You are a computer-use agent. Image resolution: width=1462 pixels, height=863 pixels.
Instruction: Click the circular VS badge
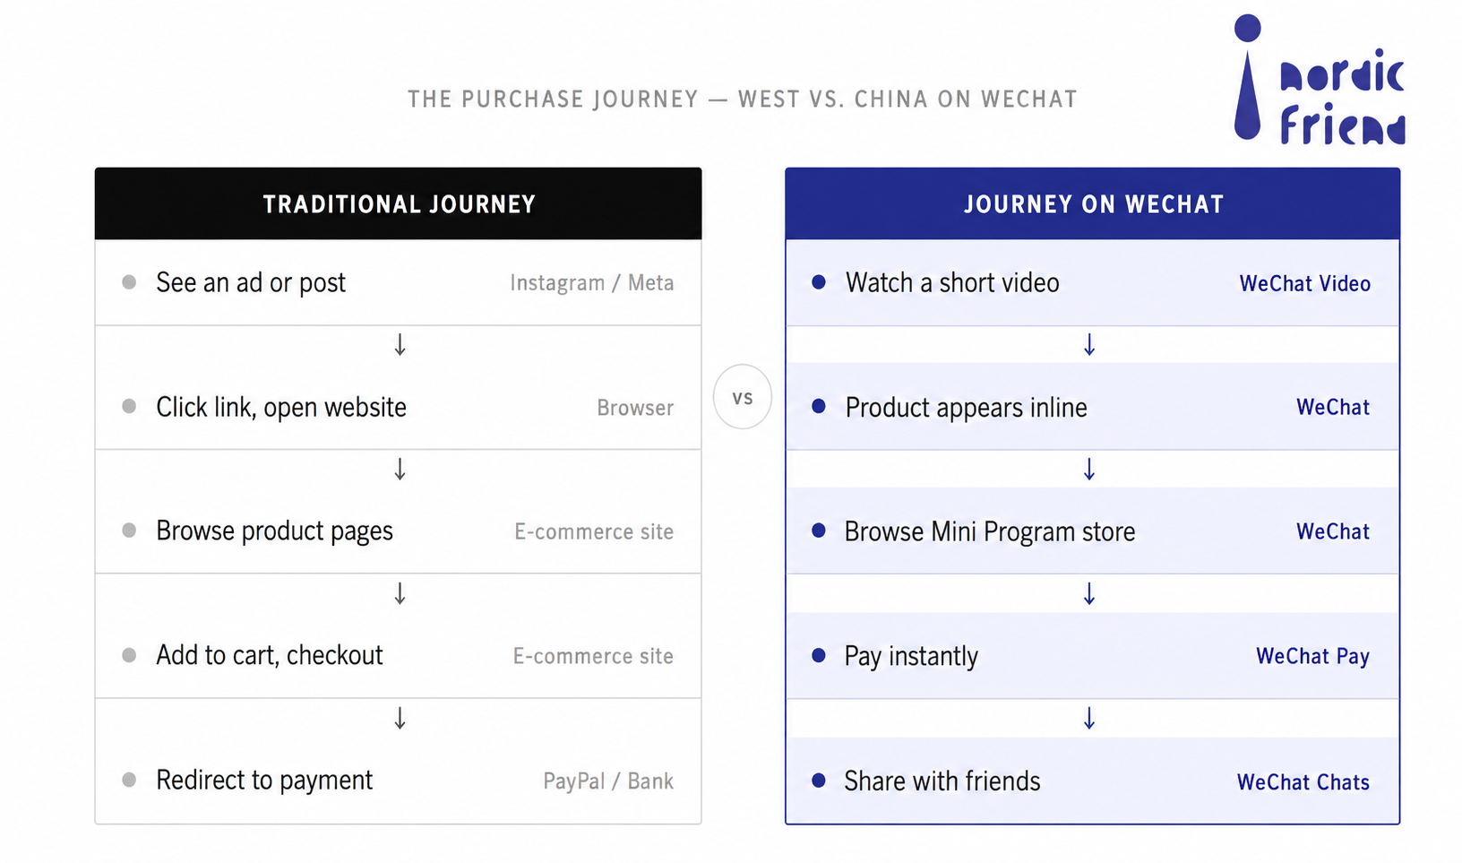743,397
